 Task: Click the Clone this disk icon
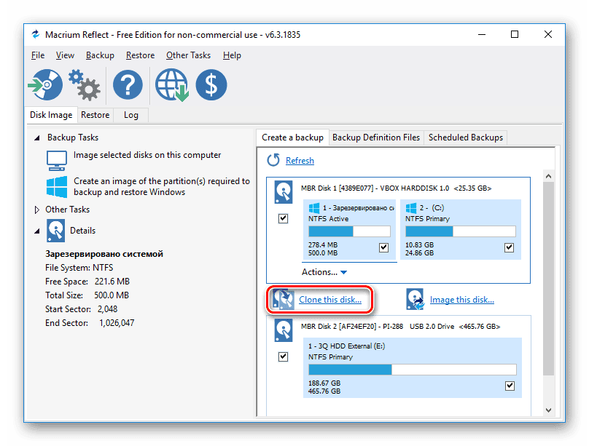coord(284,299)
